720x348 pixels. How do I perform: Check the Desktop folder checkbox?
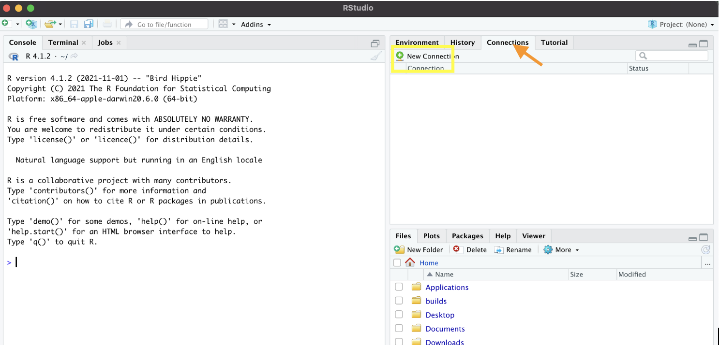coord(399,314)
